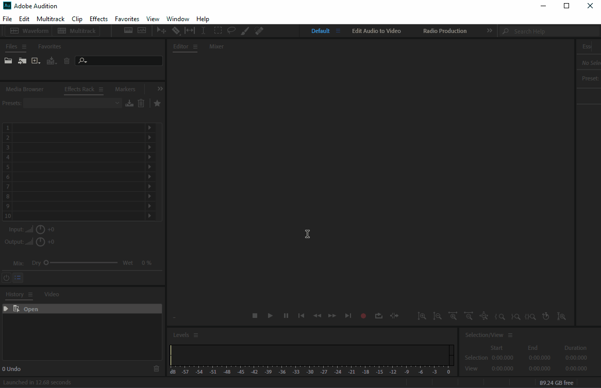Toggle the Effects Rack power button
Viewport: 601px width, 388px height.
pyautogui.click(x=6, y=278)
